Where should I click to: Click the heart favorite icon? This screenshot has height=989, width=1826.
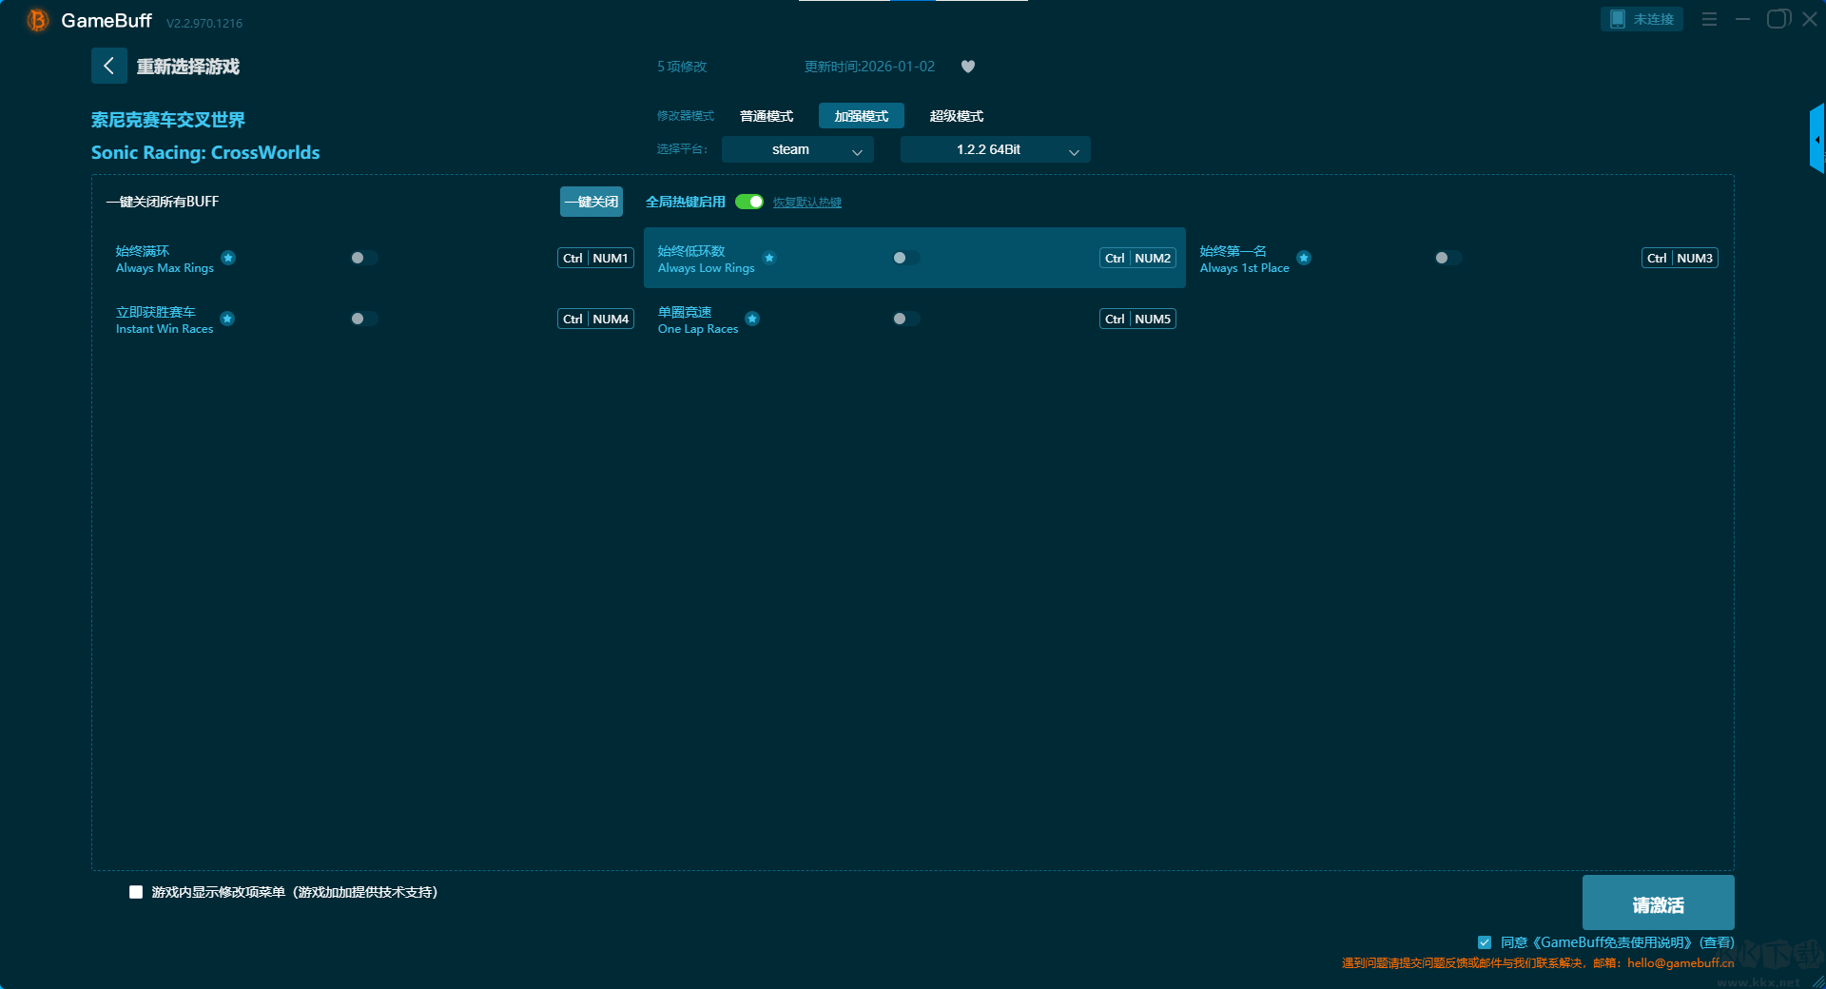pyautogui.click(x=968, y=67)
